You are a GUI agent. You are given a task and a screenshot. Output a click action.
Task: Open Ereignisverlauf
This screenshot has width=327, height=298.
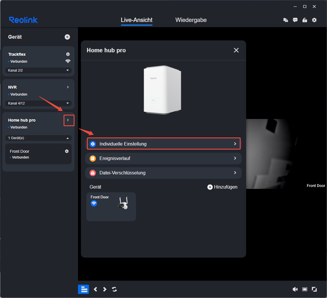coord(163,158)
